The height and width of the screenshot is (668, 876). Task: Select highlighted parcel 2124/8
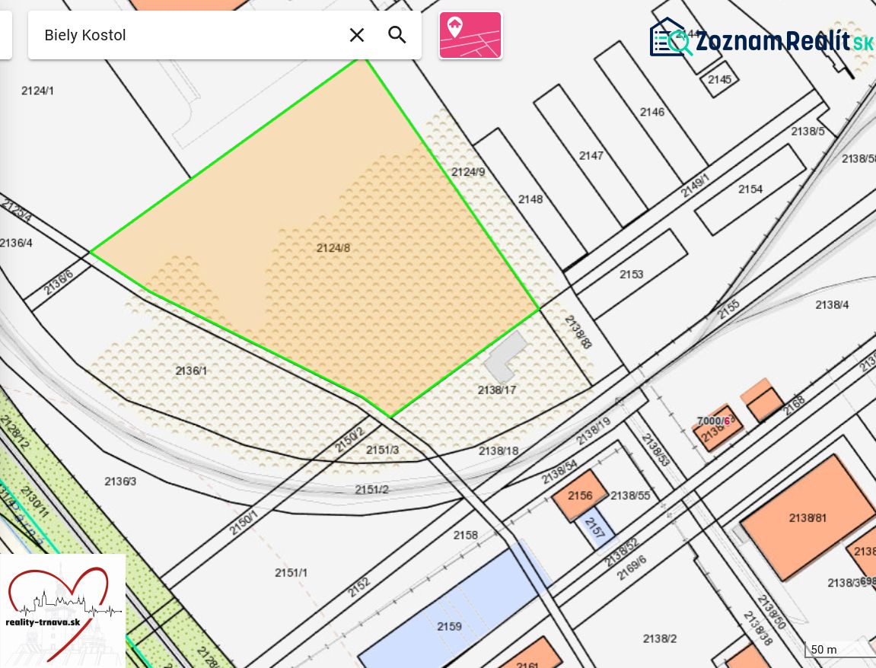pos(333,248)
